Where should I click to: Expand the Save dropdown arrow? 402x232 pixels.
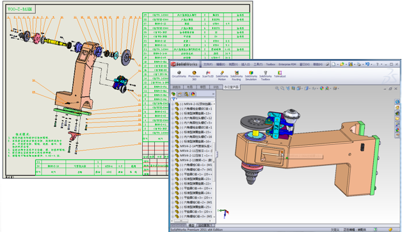355,65
